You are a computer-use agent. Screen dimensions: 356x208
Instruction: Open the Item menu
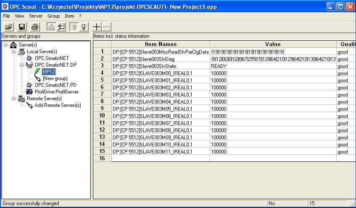[69, 16]
